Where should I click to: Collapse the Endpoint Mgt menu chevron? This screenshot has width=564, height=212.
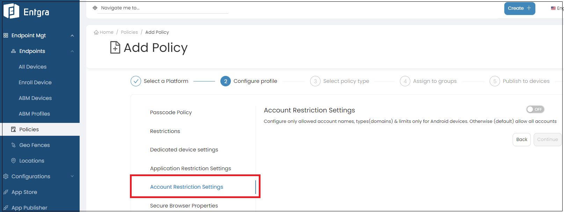72,36
